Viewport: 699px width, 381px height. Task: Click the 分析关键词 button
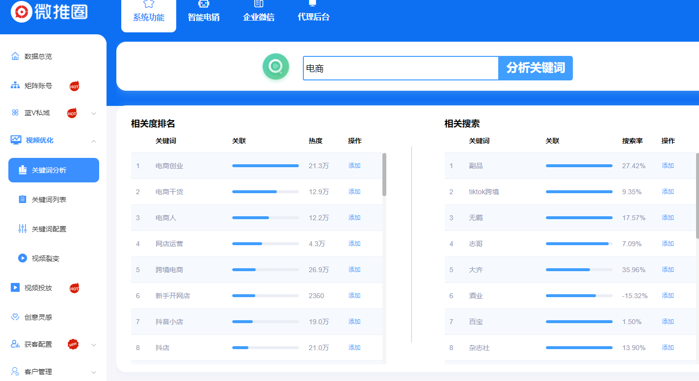(536, 68)
